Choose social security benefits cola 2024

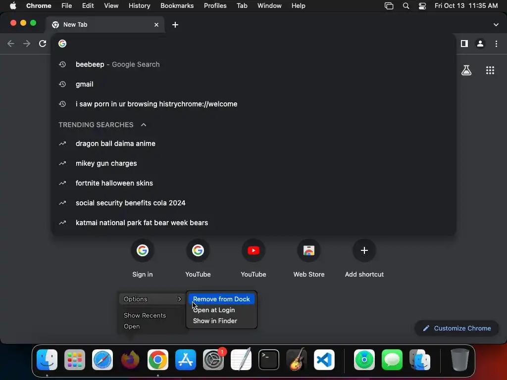[254, 203]
